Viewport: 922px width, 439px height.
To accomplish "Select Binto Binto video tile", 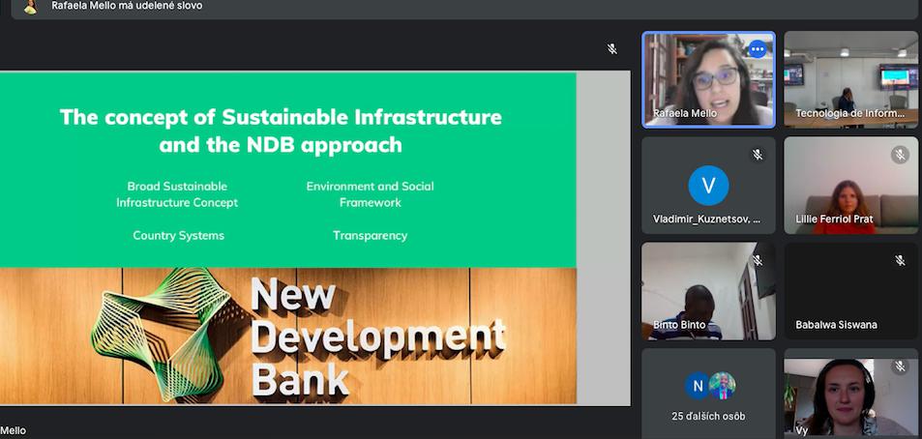I will 708,291.
